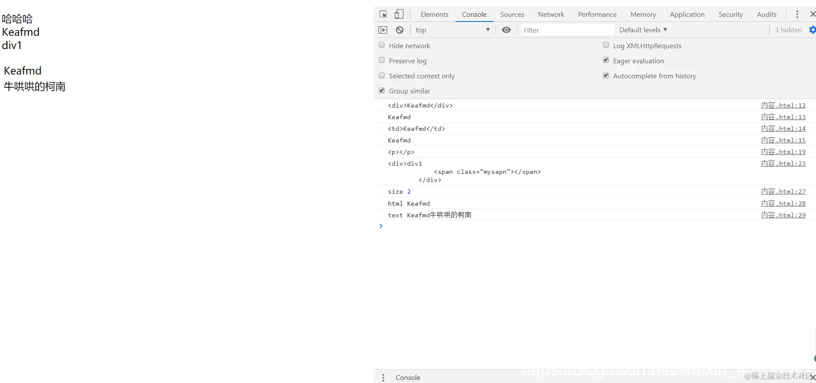Viewport: 816px width, 383px height.
Task: Click the 哈哈哈 text on the page
Action: [17, 19]
